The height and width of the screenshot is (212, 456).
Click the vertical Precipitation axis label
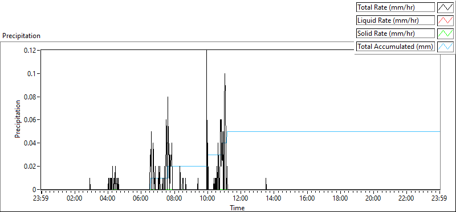click(18, 119)
